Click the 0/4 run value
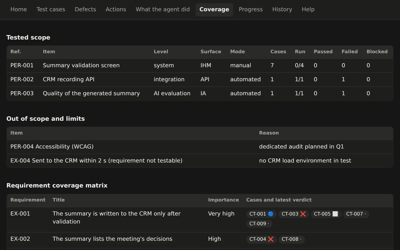Screen dimensions: 400x250 coord(299,65)
